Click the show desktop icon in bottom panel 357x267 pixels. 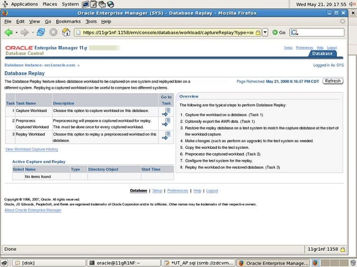coord(5,263)
